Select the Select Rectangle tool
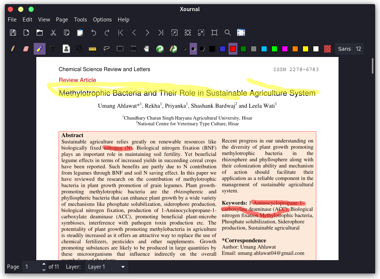380x279 pixels. (120, 49)
